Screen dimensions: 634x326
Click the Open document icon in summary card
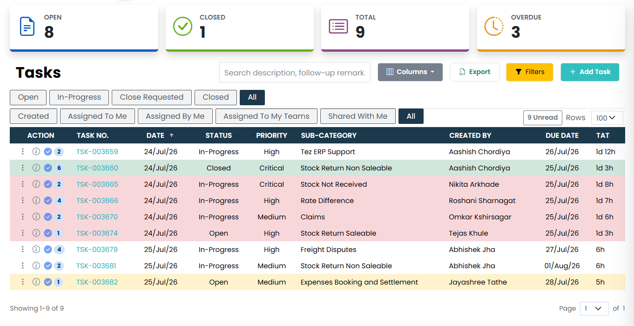[x=27, y=26]
